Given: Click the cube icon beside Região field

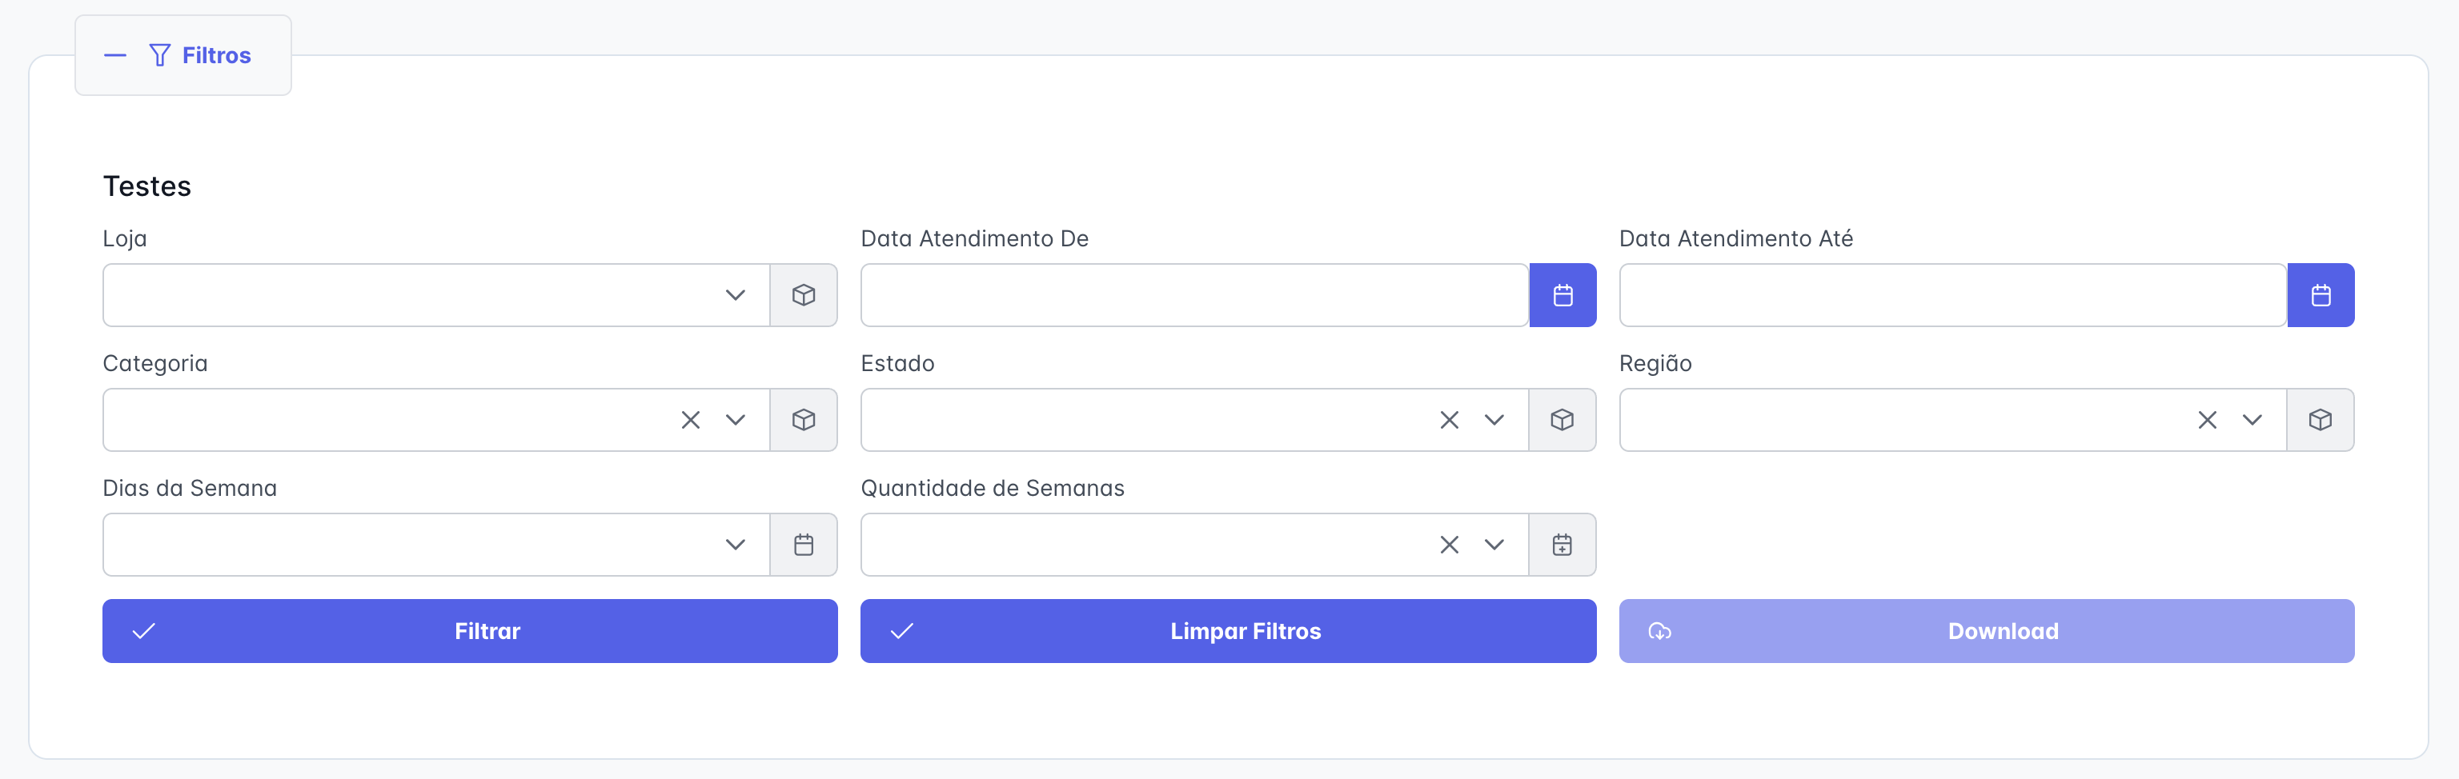Looking at the screenshot, I should [x=2320, y=421].
